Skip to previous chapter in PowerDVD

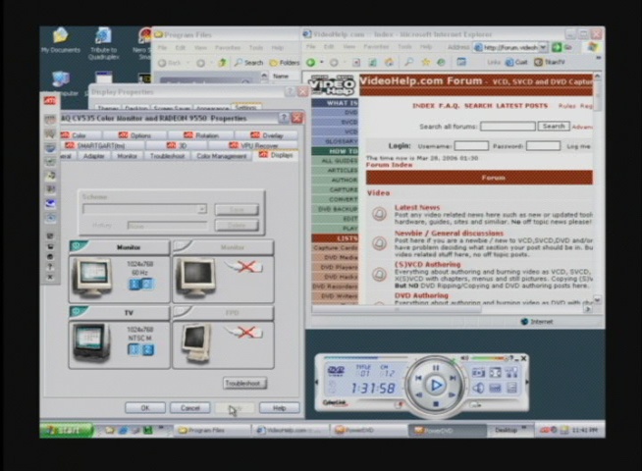pos(418,378)
